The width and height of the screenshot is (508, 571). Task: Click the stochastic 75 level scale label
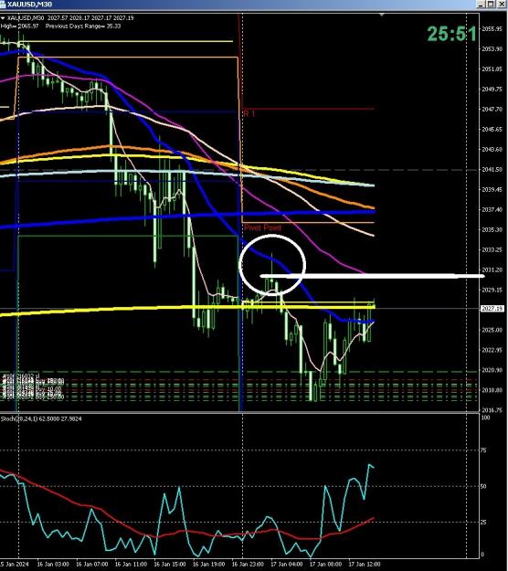click(x=483, y=450)
